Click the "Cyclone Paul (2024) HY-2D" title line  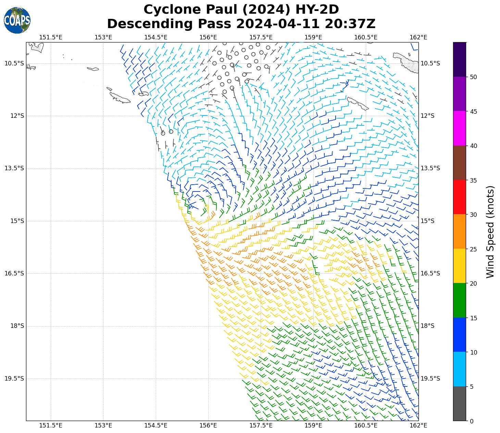tap(241, 10)
